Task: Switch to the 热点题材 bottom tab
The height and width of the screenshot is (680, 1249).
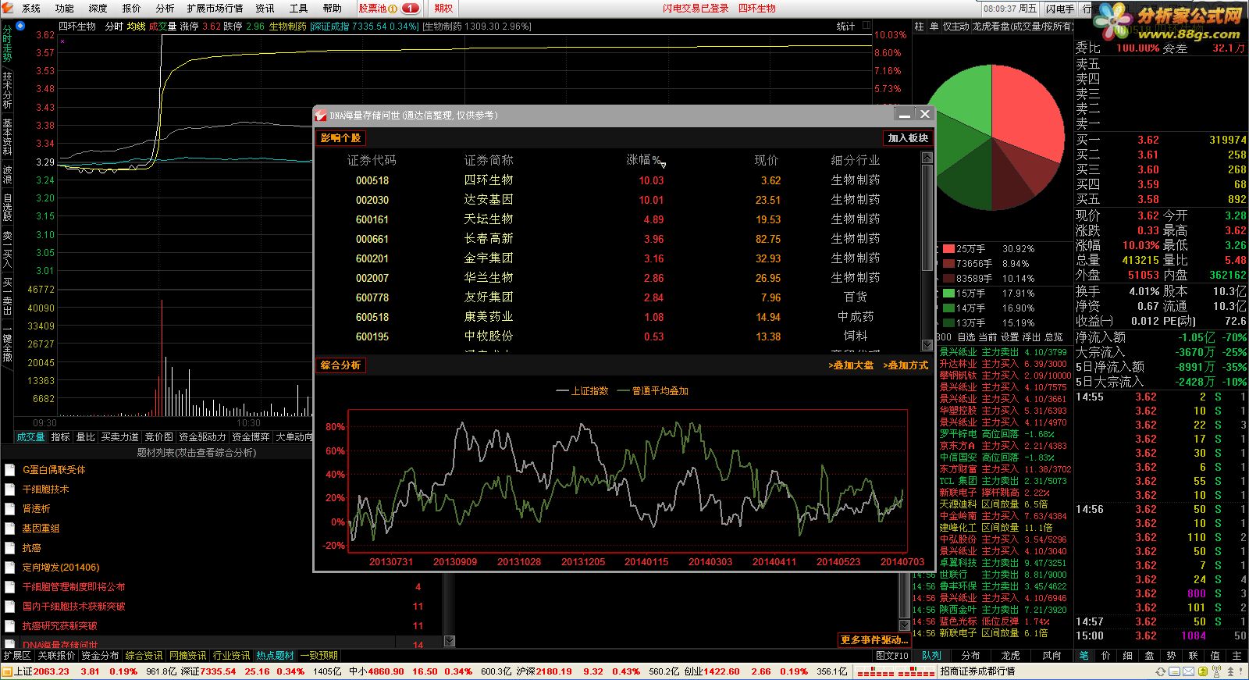Action: point(275,656)
